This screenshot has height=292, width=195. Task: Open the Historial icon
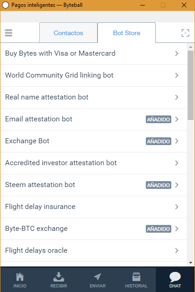[136, 277]
